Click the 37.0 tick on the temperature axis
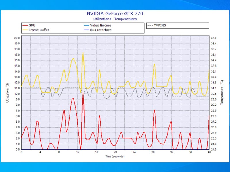 tap(214, 38)
